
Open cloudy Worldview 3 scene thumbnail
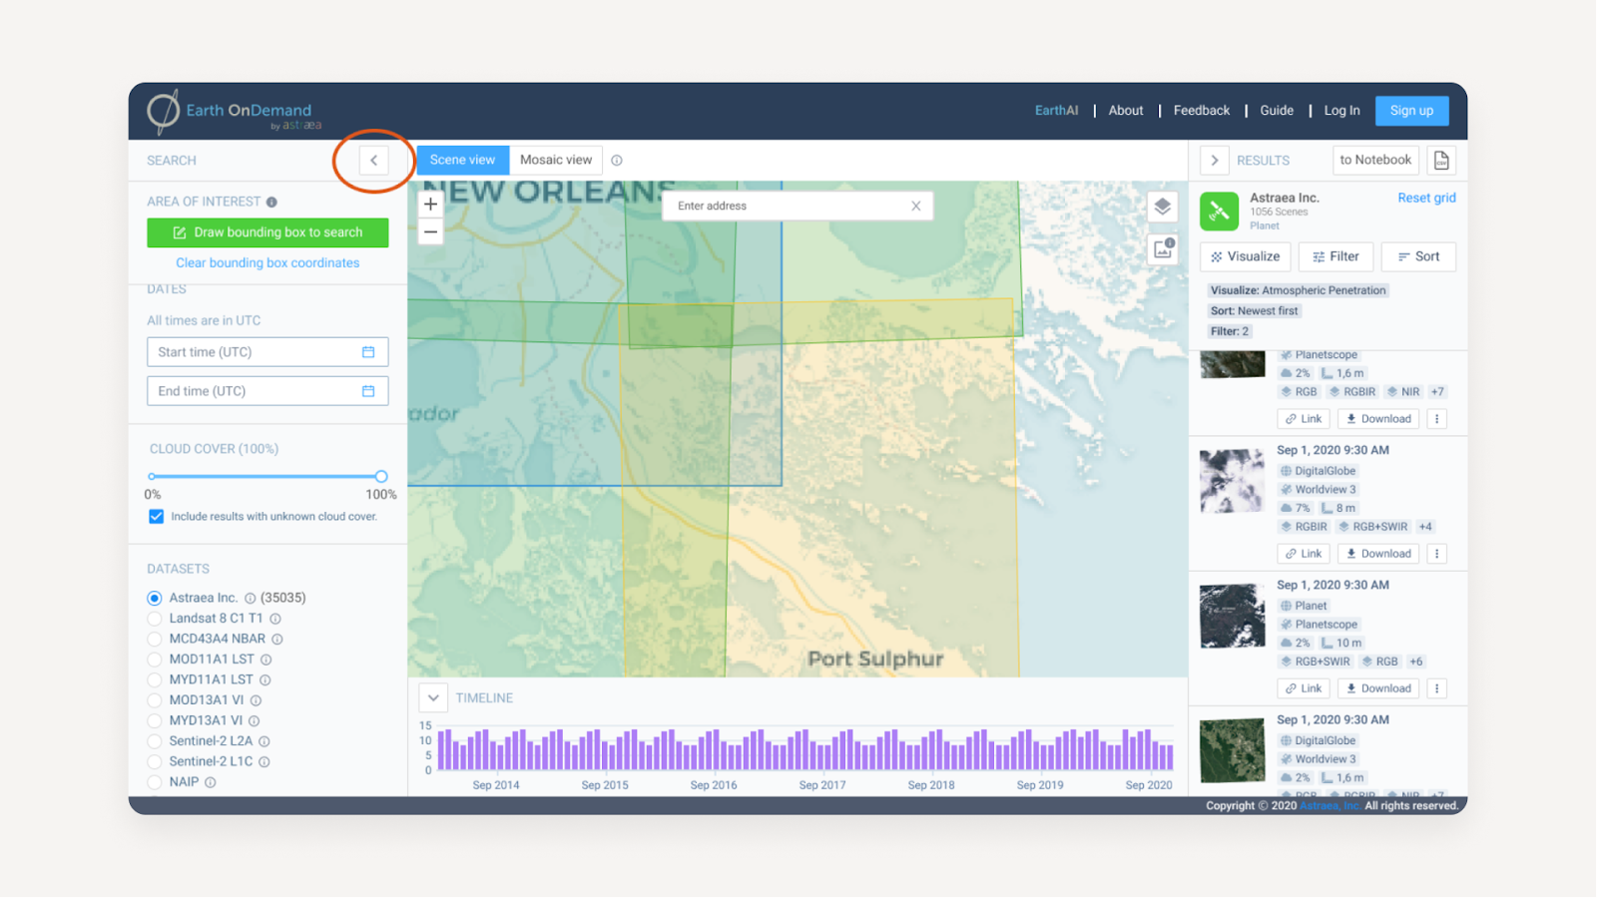point(1232,481)
